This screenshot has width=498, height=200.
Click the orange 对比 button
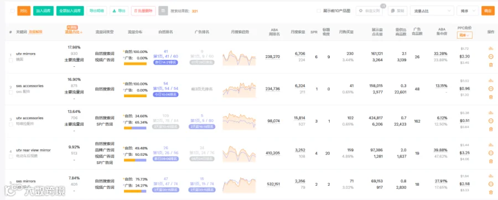(24, 11)
